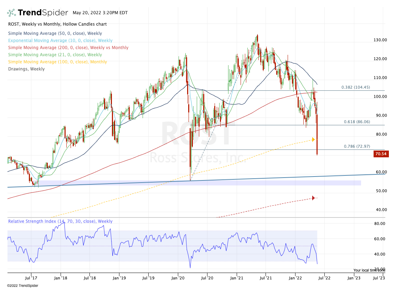Select the Exponential Moving Average 10 legend entry

pos(60,41)
